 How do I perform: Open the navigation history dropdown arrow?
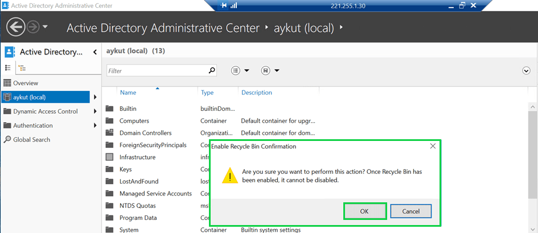(x=45, y=27)
